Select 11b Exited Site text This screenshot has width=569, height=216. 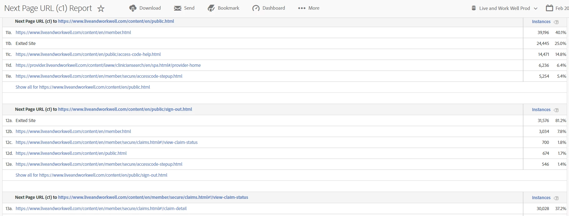pyautogui.click(x=26, y=43)
